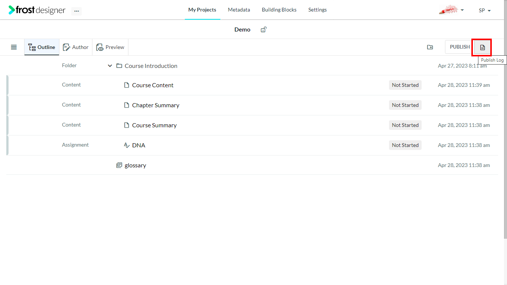The height and width of the screenshot is (285, 507).
Task: Click the Chapter Summary page icon
Action: 127,105
